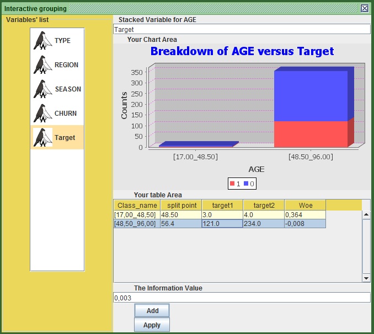Select the CHURN variable label

66,113
